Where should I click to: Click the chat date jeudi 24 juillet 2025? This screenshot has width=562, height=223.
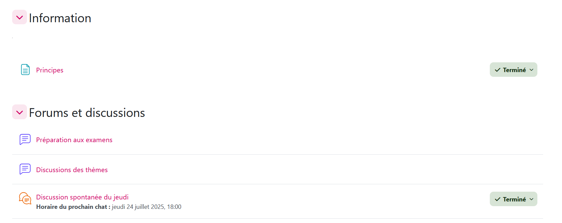coord(146,207)
